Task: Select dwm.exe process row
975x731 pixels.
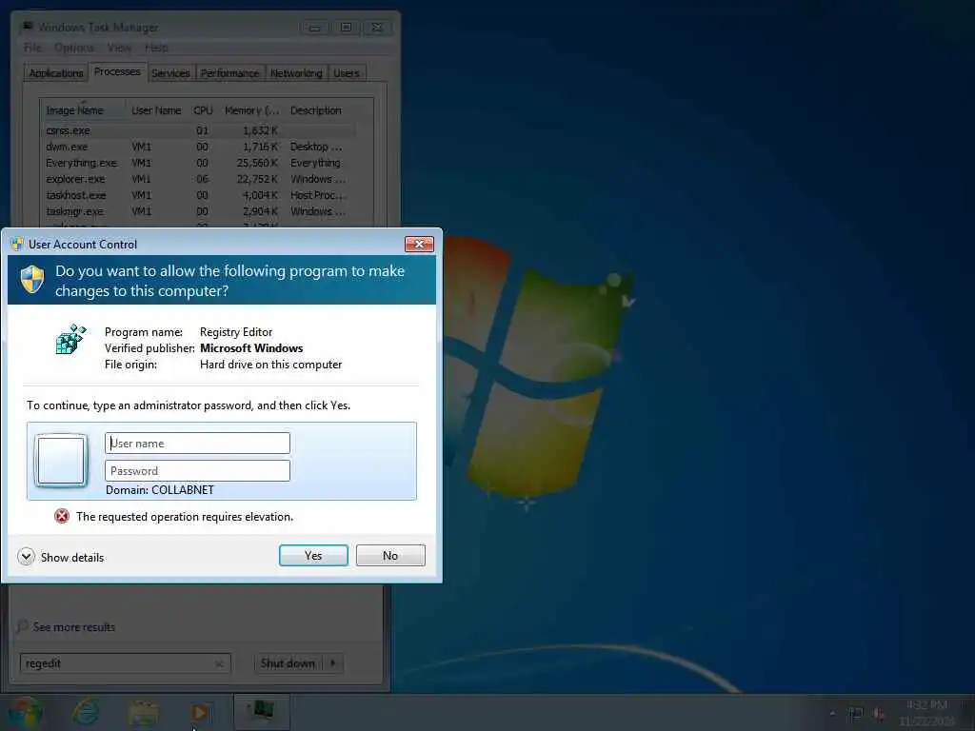Action: [x=199, y=147]
